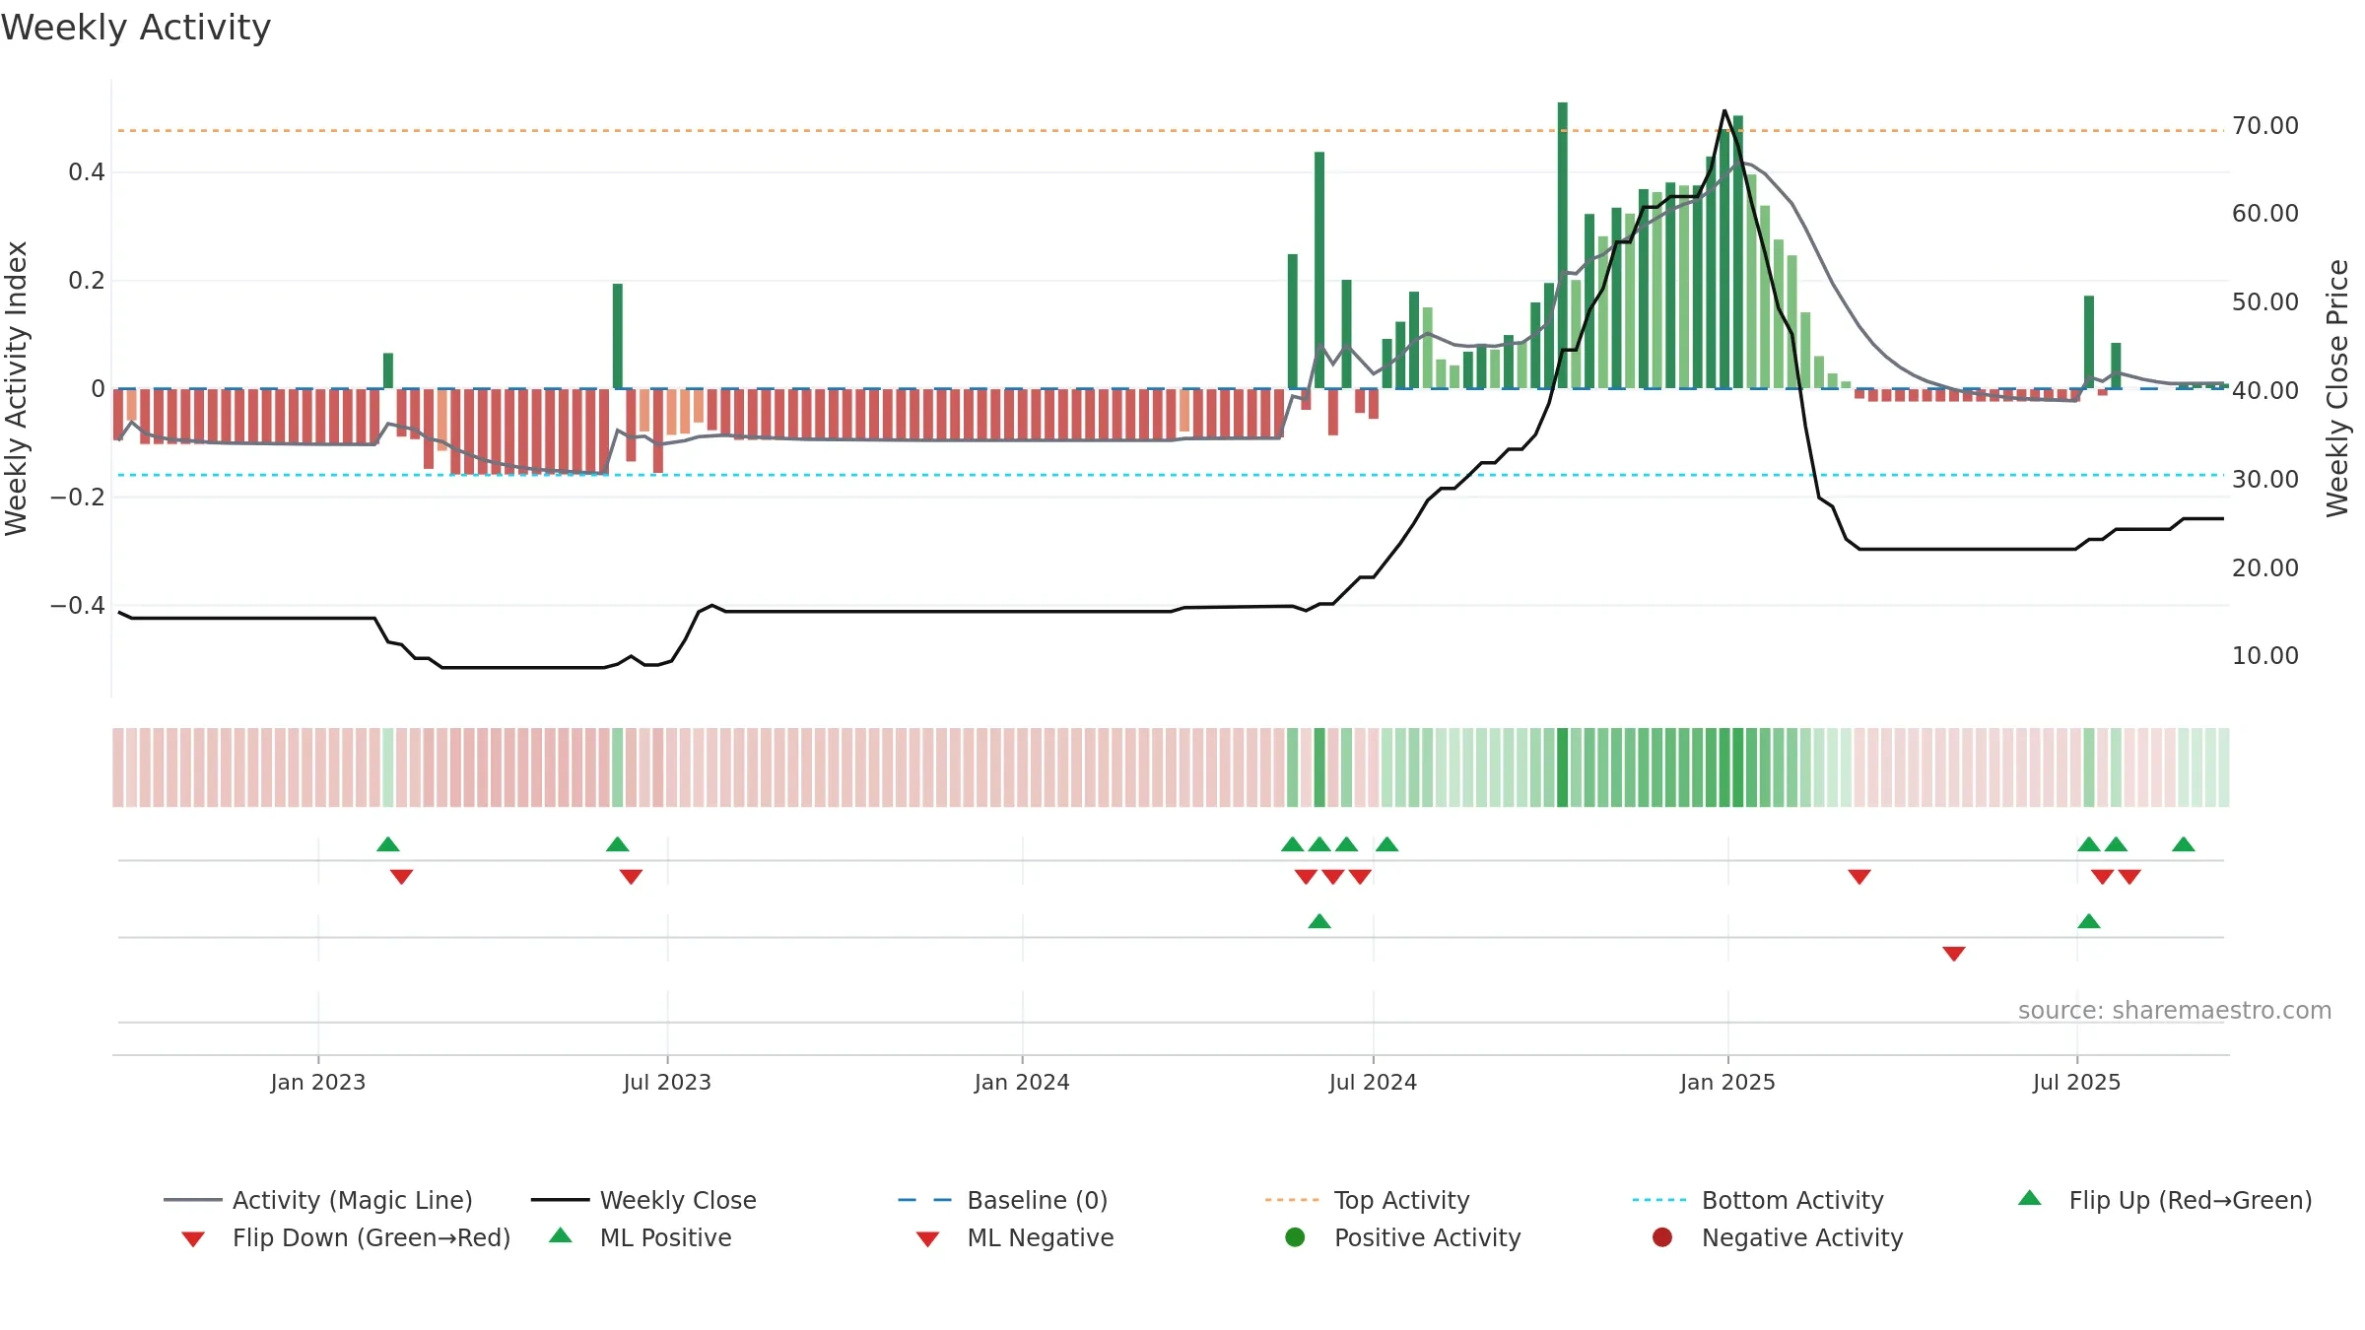
Task: Click red Negative Activity legend circle
Action: point(1662,1237)
